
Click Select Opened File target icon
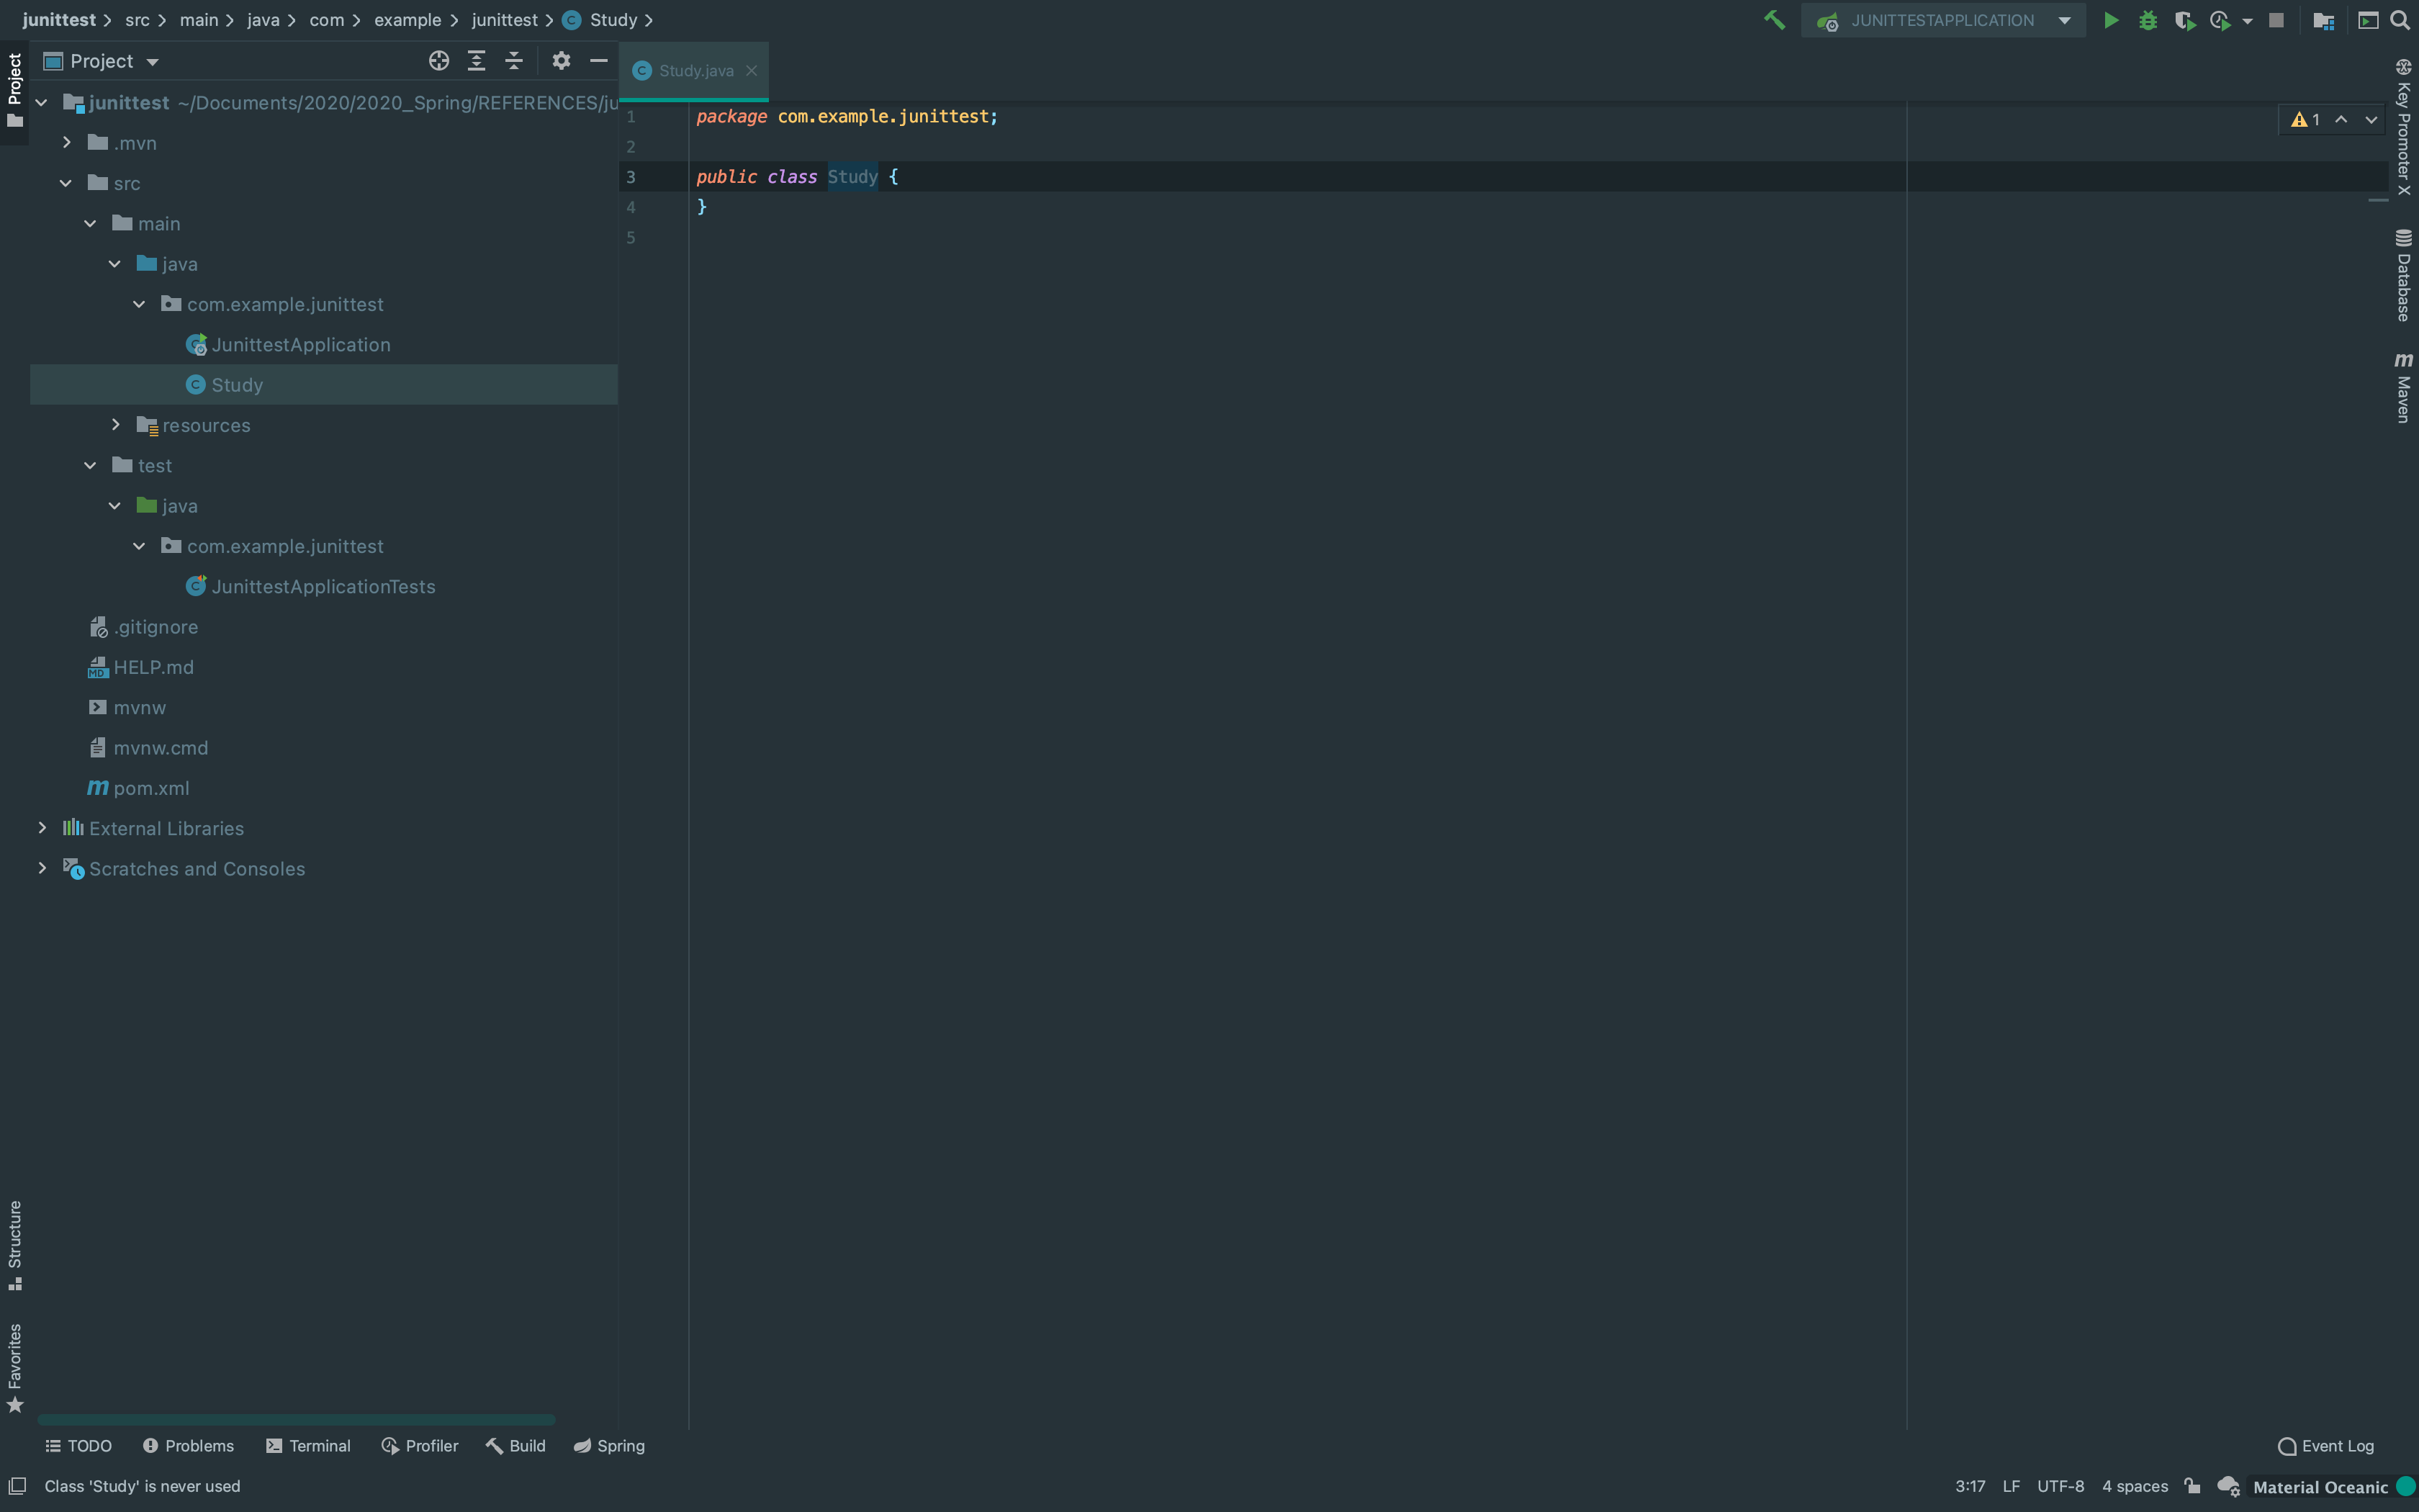tap(438, 61)
